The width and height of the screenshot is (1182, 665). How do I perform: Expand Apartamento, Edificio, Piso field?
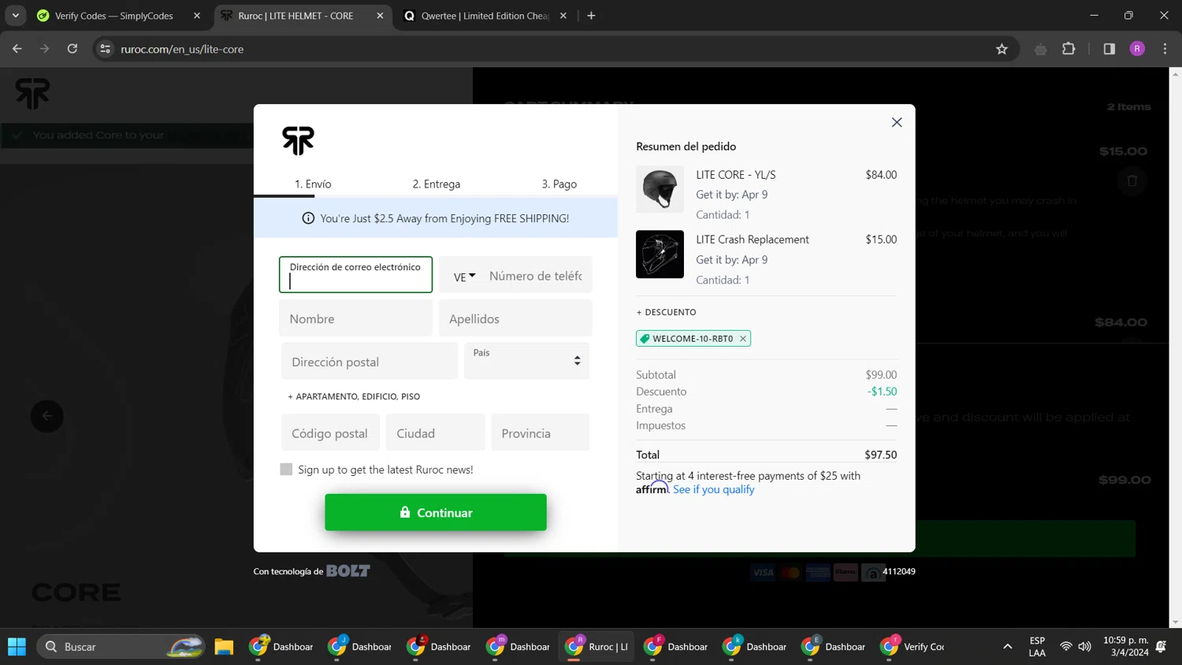(x=354, y=396)
